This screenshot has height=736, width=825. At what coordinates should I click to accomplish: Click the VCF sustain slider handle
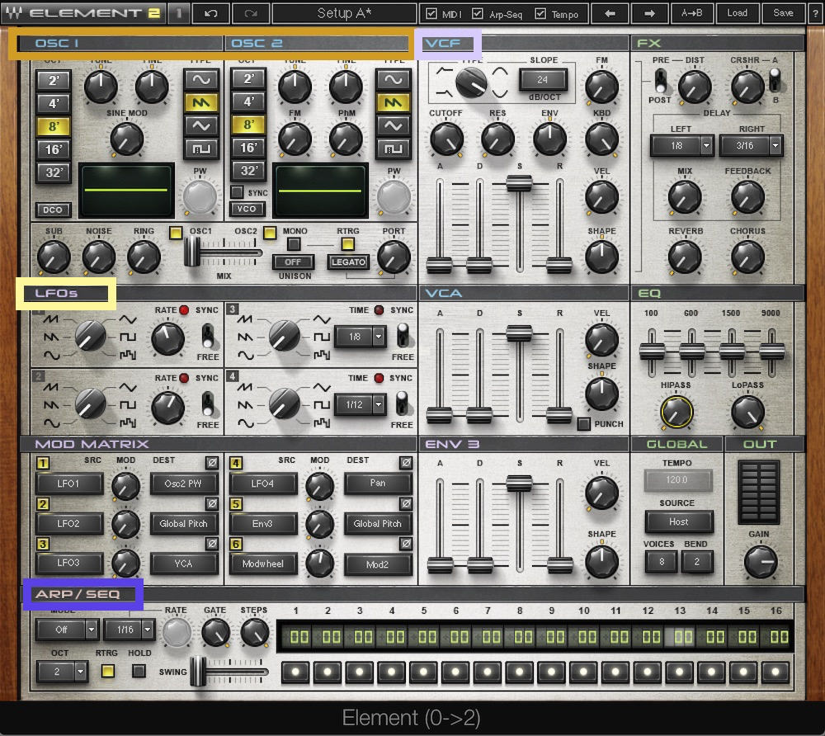pyautogui.click(x=519, y=183)
